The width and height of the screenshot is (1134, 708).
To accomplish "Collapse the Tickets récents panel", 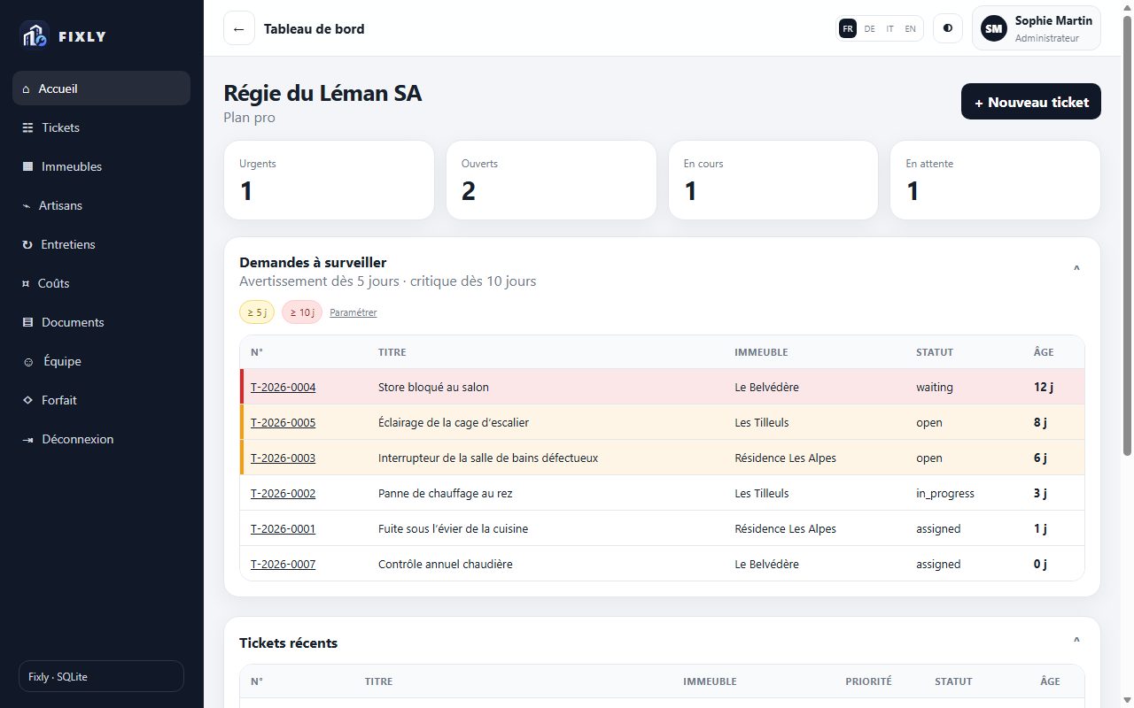I will tap(1076, 641).
